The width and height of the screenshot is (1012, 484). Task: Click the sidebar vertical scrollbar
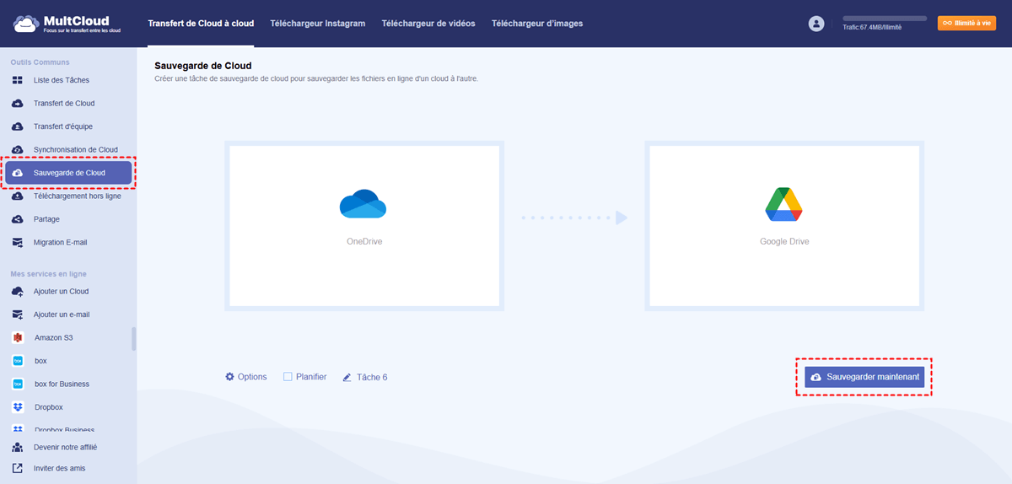tap(133, 339)
